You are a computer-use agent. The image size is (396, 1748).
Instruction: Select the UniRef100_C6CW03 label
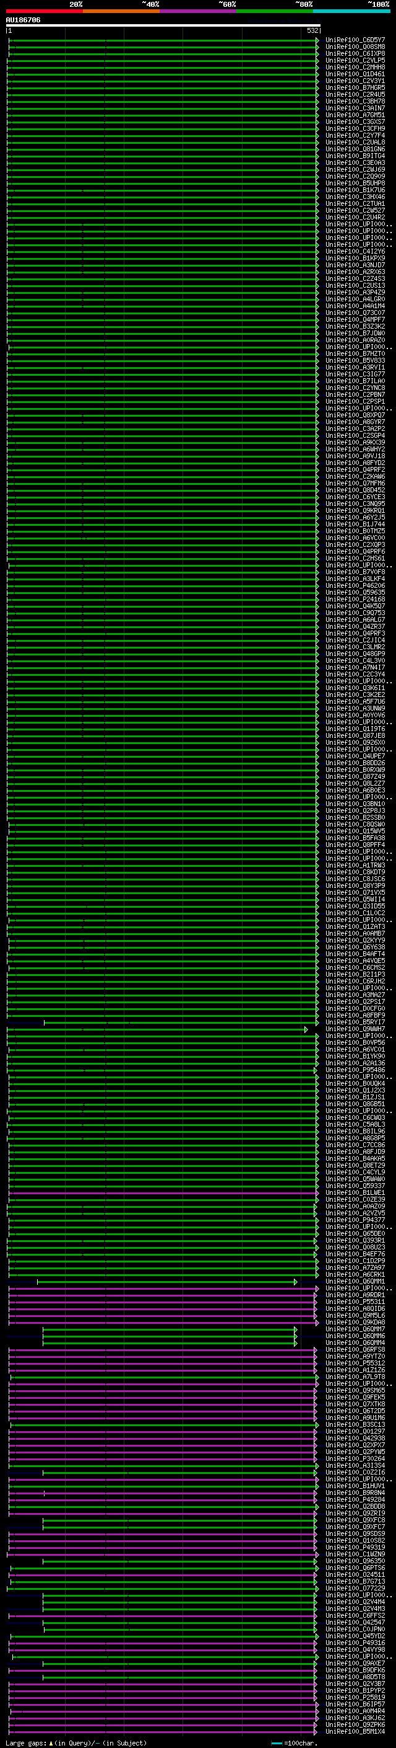(355, 1117)
